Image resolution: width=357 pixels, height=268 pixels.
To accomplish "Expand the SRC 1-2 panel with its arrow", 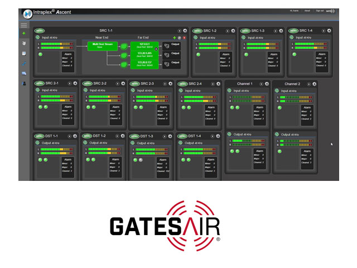I will pos(228,31).
